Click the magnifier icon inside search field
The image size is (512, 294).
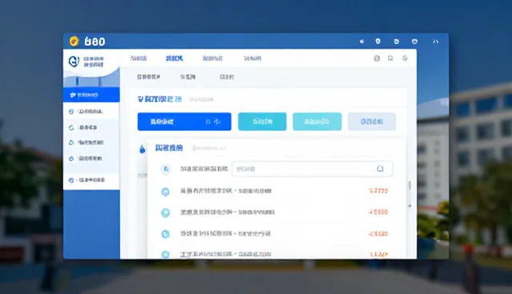tap(380, 169)
